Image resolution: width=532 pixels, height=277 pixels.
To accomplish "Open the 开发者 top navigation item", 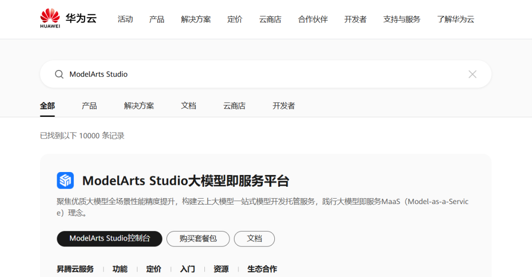I will [355, 19].
